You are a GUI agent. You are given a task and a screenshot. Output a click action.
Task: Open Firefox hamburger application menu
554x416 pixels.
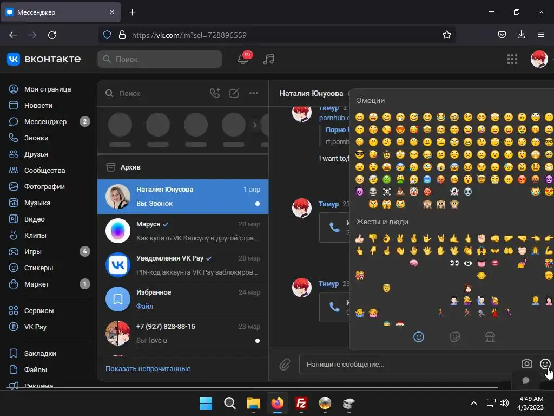[x=541, y=35]
